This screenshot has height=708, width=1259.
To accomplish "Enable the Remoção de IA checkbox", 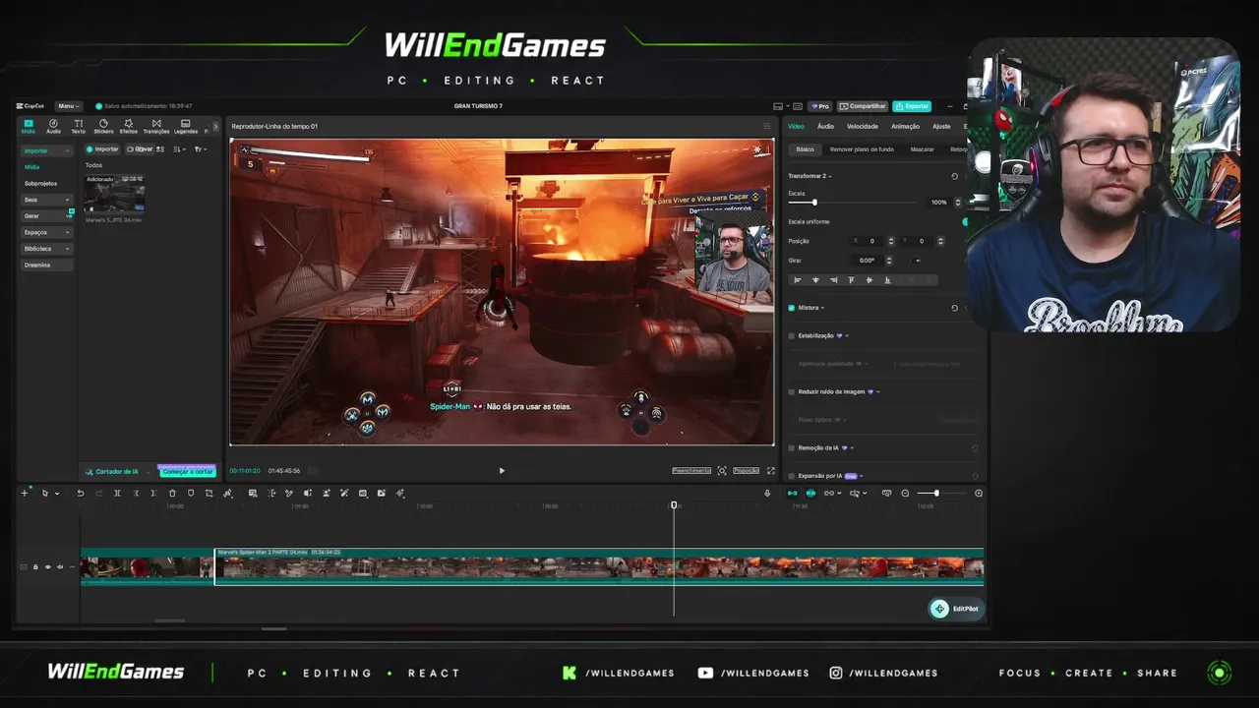I will [x=792, y=447].
